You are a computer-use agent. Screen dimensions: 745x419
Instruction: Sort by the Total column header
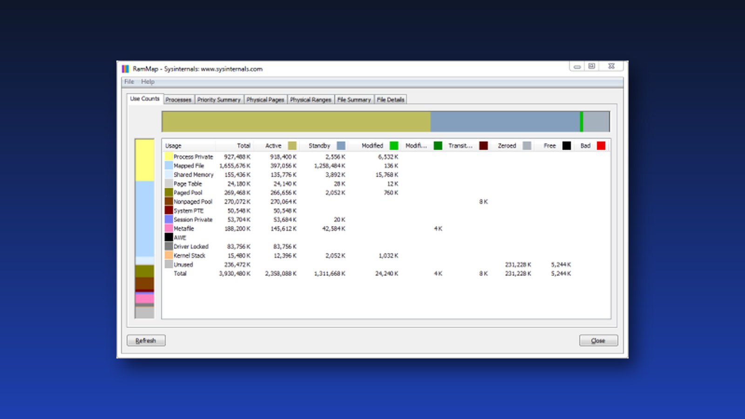[234, 146]
